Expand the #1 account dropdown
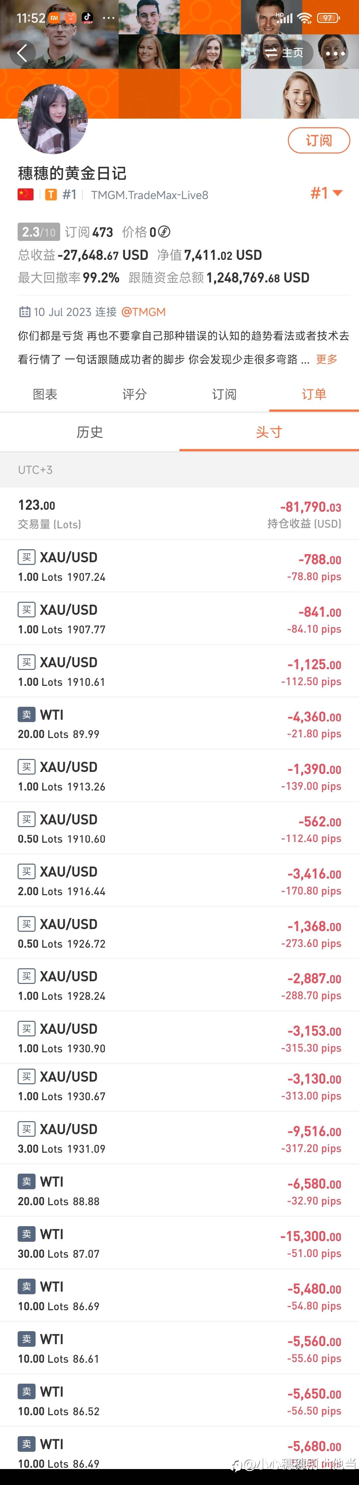This screenshot has height=1485, width=359. 327,193
